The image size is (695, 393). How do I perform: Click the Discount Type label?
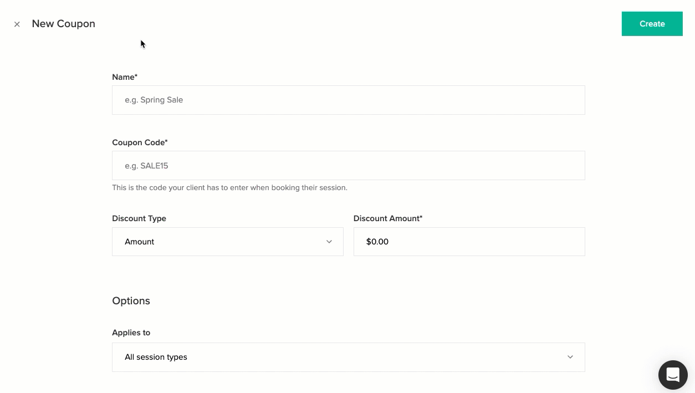click(x=139, y=218)
